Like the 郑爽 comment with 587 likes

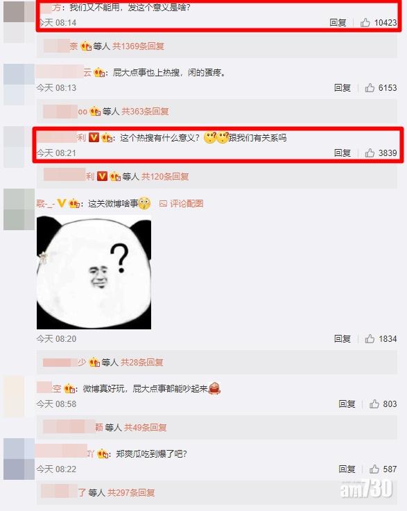pos(374,469)
